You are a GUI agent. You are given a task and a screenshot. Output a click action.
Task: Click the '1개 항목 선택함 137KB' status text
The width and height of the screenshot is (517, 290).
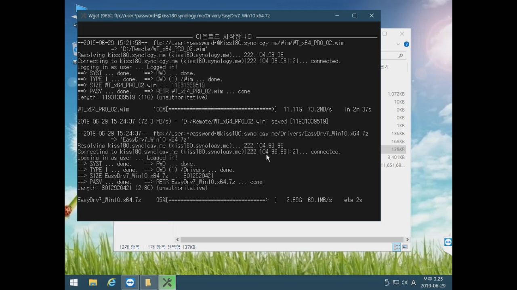171,247
